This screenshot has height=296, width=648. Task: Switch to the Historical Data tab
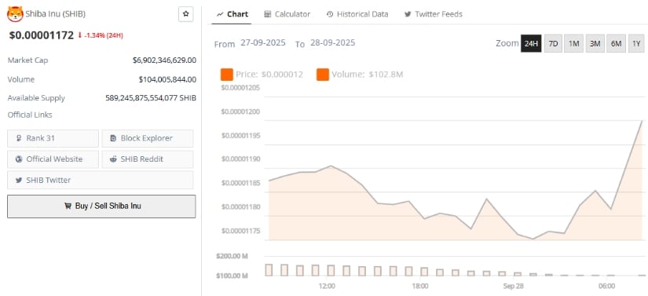[357, 14]
